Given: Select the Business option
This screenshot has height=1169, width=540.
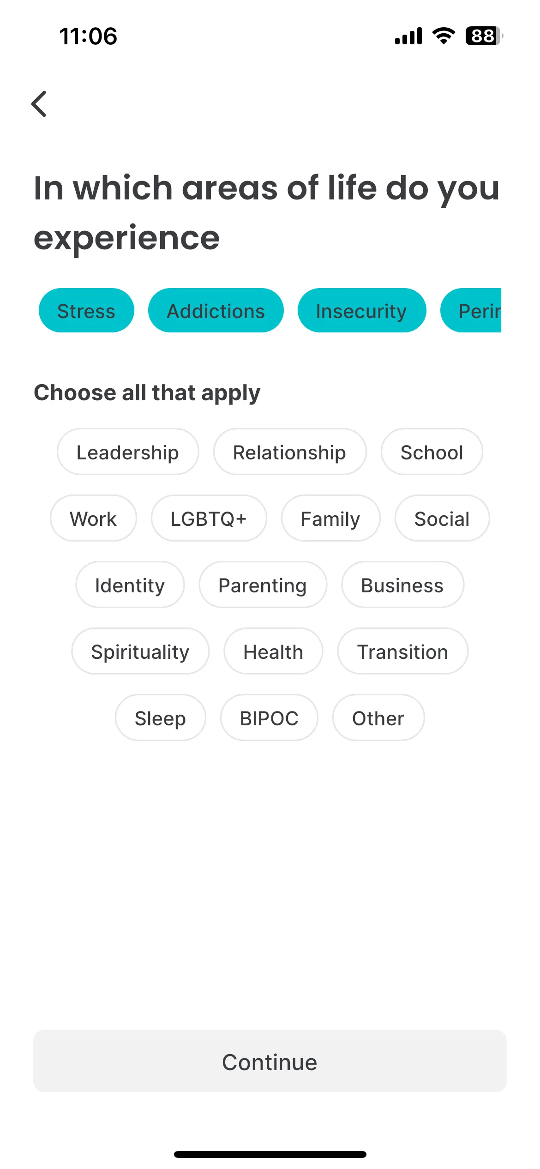Looking at the screenshot, I should pos(402,585).
